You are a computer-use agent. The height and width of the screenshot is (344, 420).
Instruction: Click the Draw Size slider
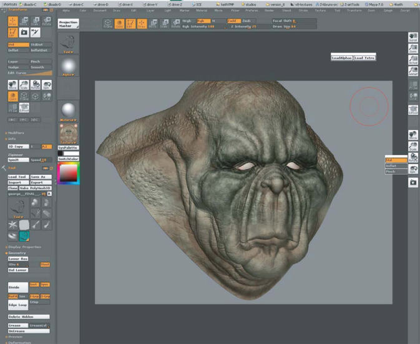(293, 27)
